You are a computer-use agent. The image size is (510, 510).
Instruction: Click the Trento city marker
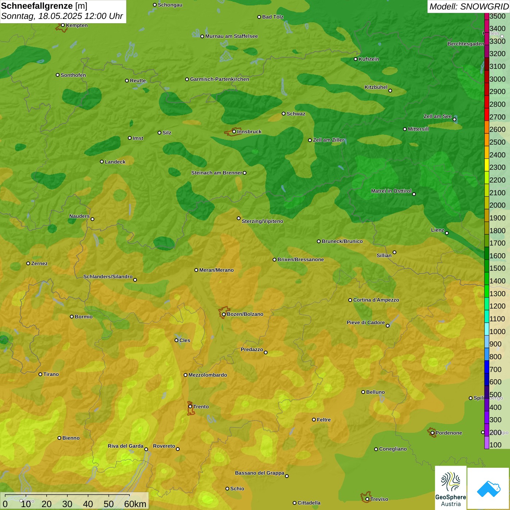[190, 407]
